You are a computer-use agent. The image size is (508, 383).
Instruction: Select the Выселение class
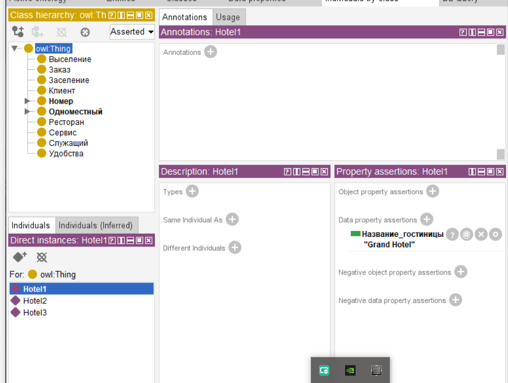pyautogui.click(x=70, y=59)
